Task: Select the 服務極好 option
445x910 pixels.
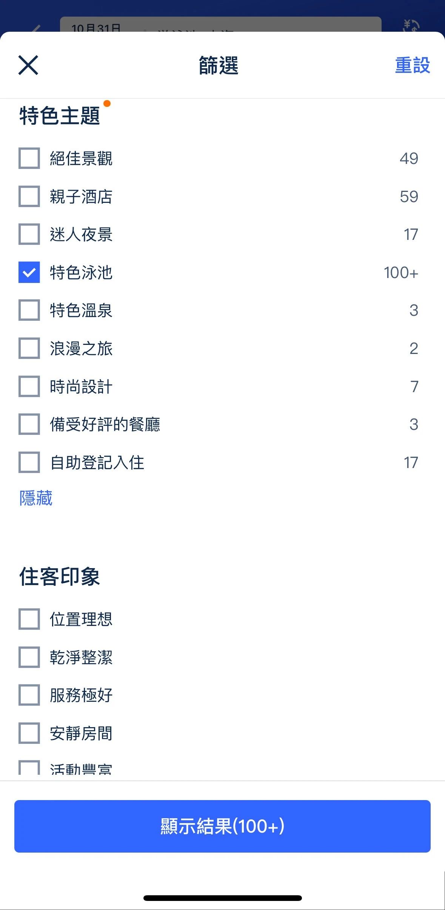Action: click(x=29, y=695)
